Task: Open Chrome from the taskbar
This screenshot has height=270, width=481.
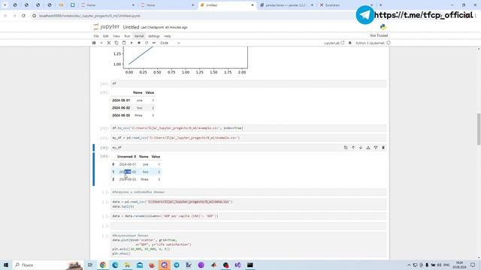Action: [103, 265]
